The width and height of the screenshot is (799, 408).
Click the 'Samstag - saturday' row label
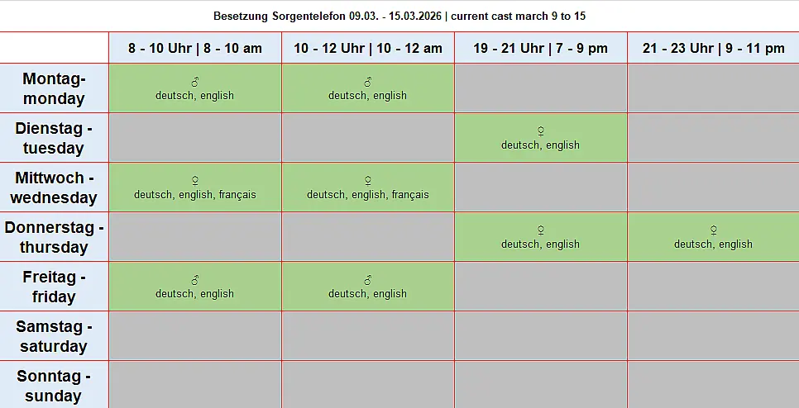(x=54, y=336)
